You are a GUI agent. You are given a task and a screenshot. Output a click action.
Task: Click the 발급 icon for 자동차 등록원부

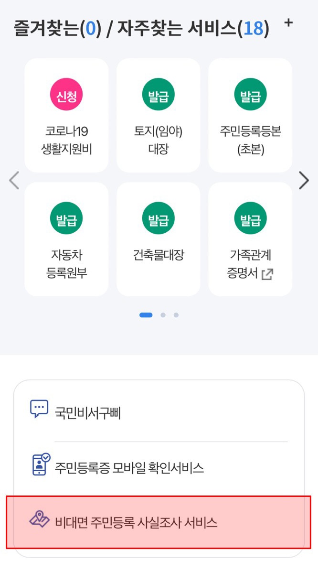(66, 220)
